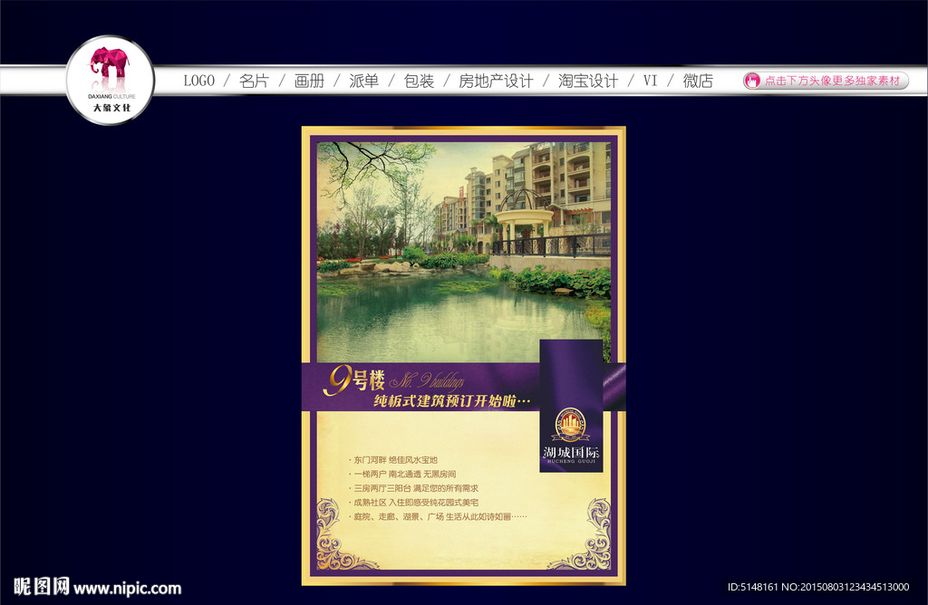Open the 淘宝设计 menu item
Image resolution: width=928 pixels, height=605 pixels.
point(585,80)
